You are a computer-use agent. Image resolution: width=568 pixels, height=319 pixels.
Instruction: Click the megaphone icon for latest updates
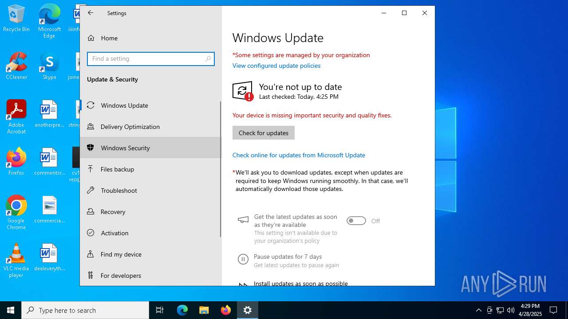[243, 220]
